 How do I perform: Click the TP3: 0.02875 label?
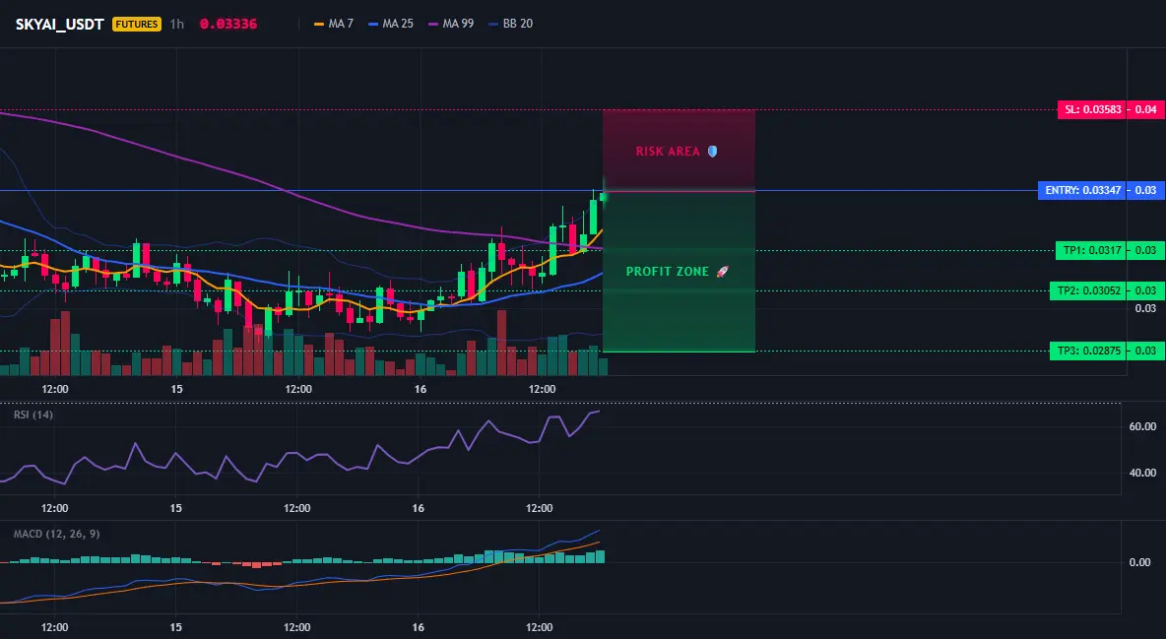1088,351
